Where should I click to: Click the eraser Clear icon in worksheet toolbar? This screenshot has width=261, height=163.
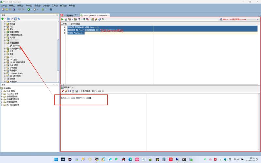tap(96, 20)
